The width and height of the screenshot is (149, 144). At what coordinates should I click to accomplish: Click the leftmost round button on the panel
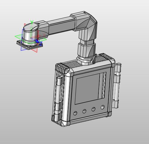click(75, 113)
